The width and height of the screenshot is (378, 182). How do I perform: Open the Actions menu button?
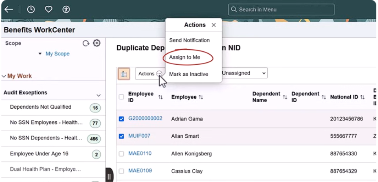[150, 74]
